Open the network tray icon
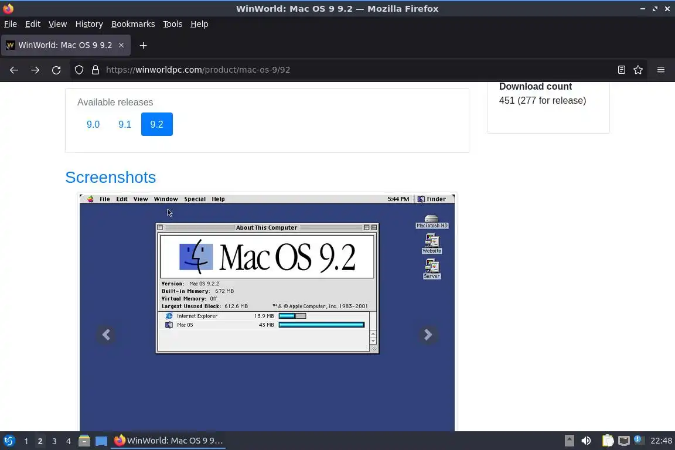 [624, 441]
